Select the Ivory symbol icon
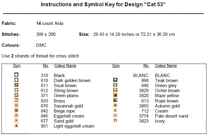208x135 pixels. (x=116, y=121)
